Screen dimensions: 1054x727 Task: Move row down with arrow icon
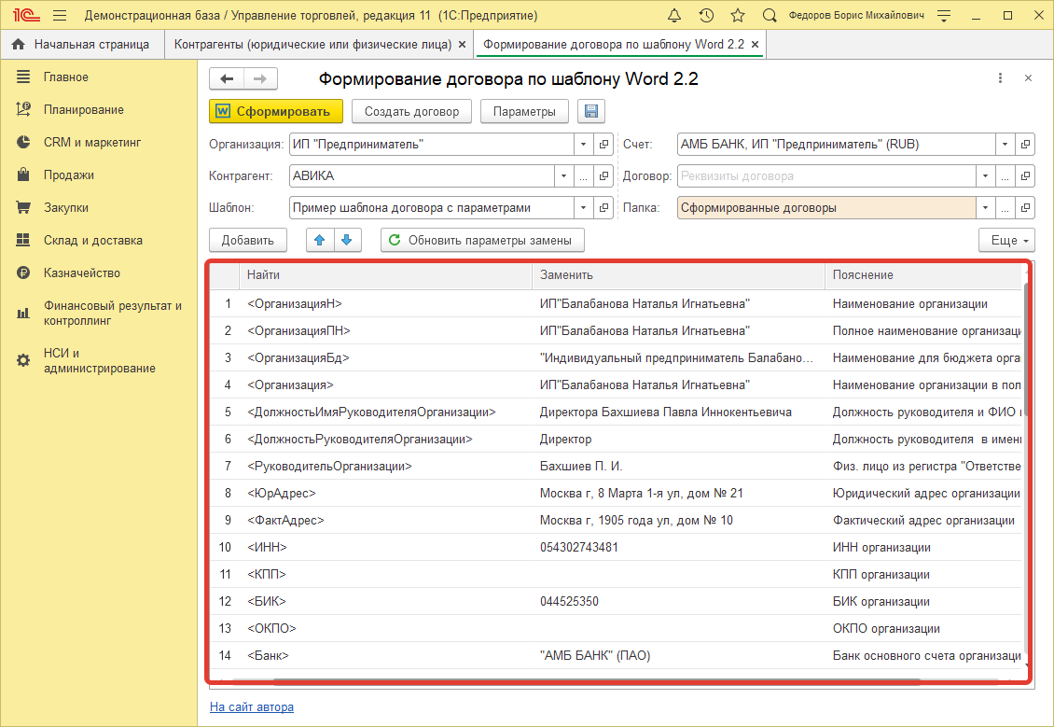pos(346,240)
